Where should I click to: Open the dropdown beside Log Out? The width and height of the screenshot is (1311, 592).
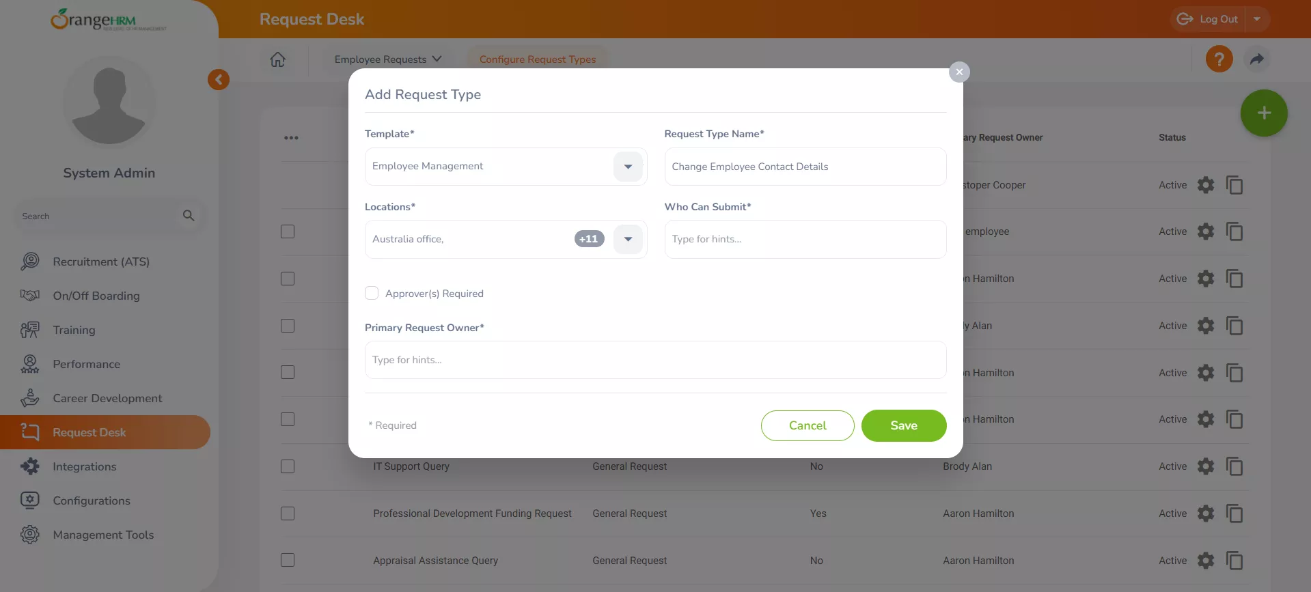tap(1257, 19)
